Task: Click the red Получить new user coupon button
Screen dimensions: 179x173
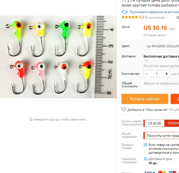Action: pyautogui.click(x=172, y=123)
